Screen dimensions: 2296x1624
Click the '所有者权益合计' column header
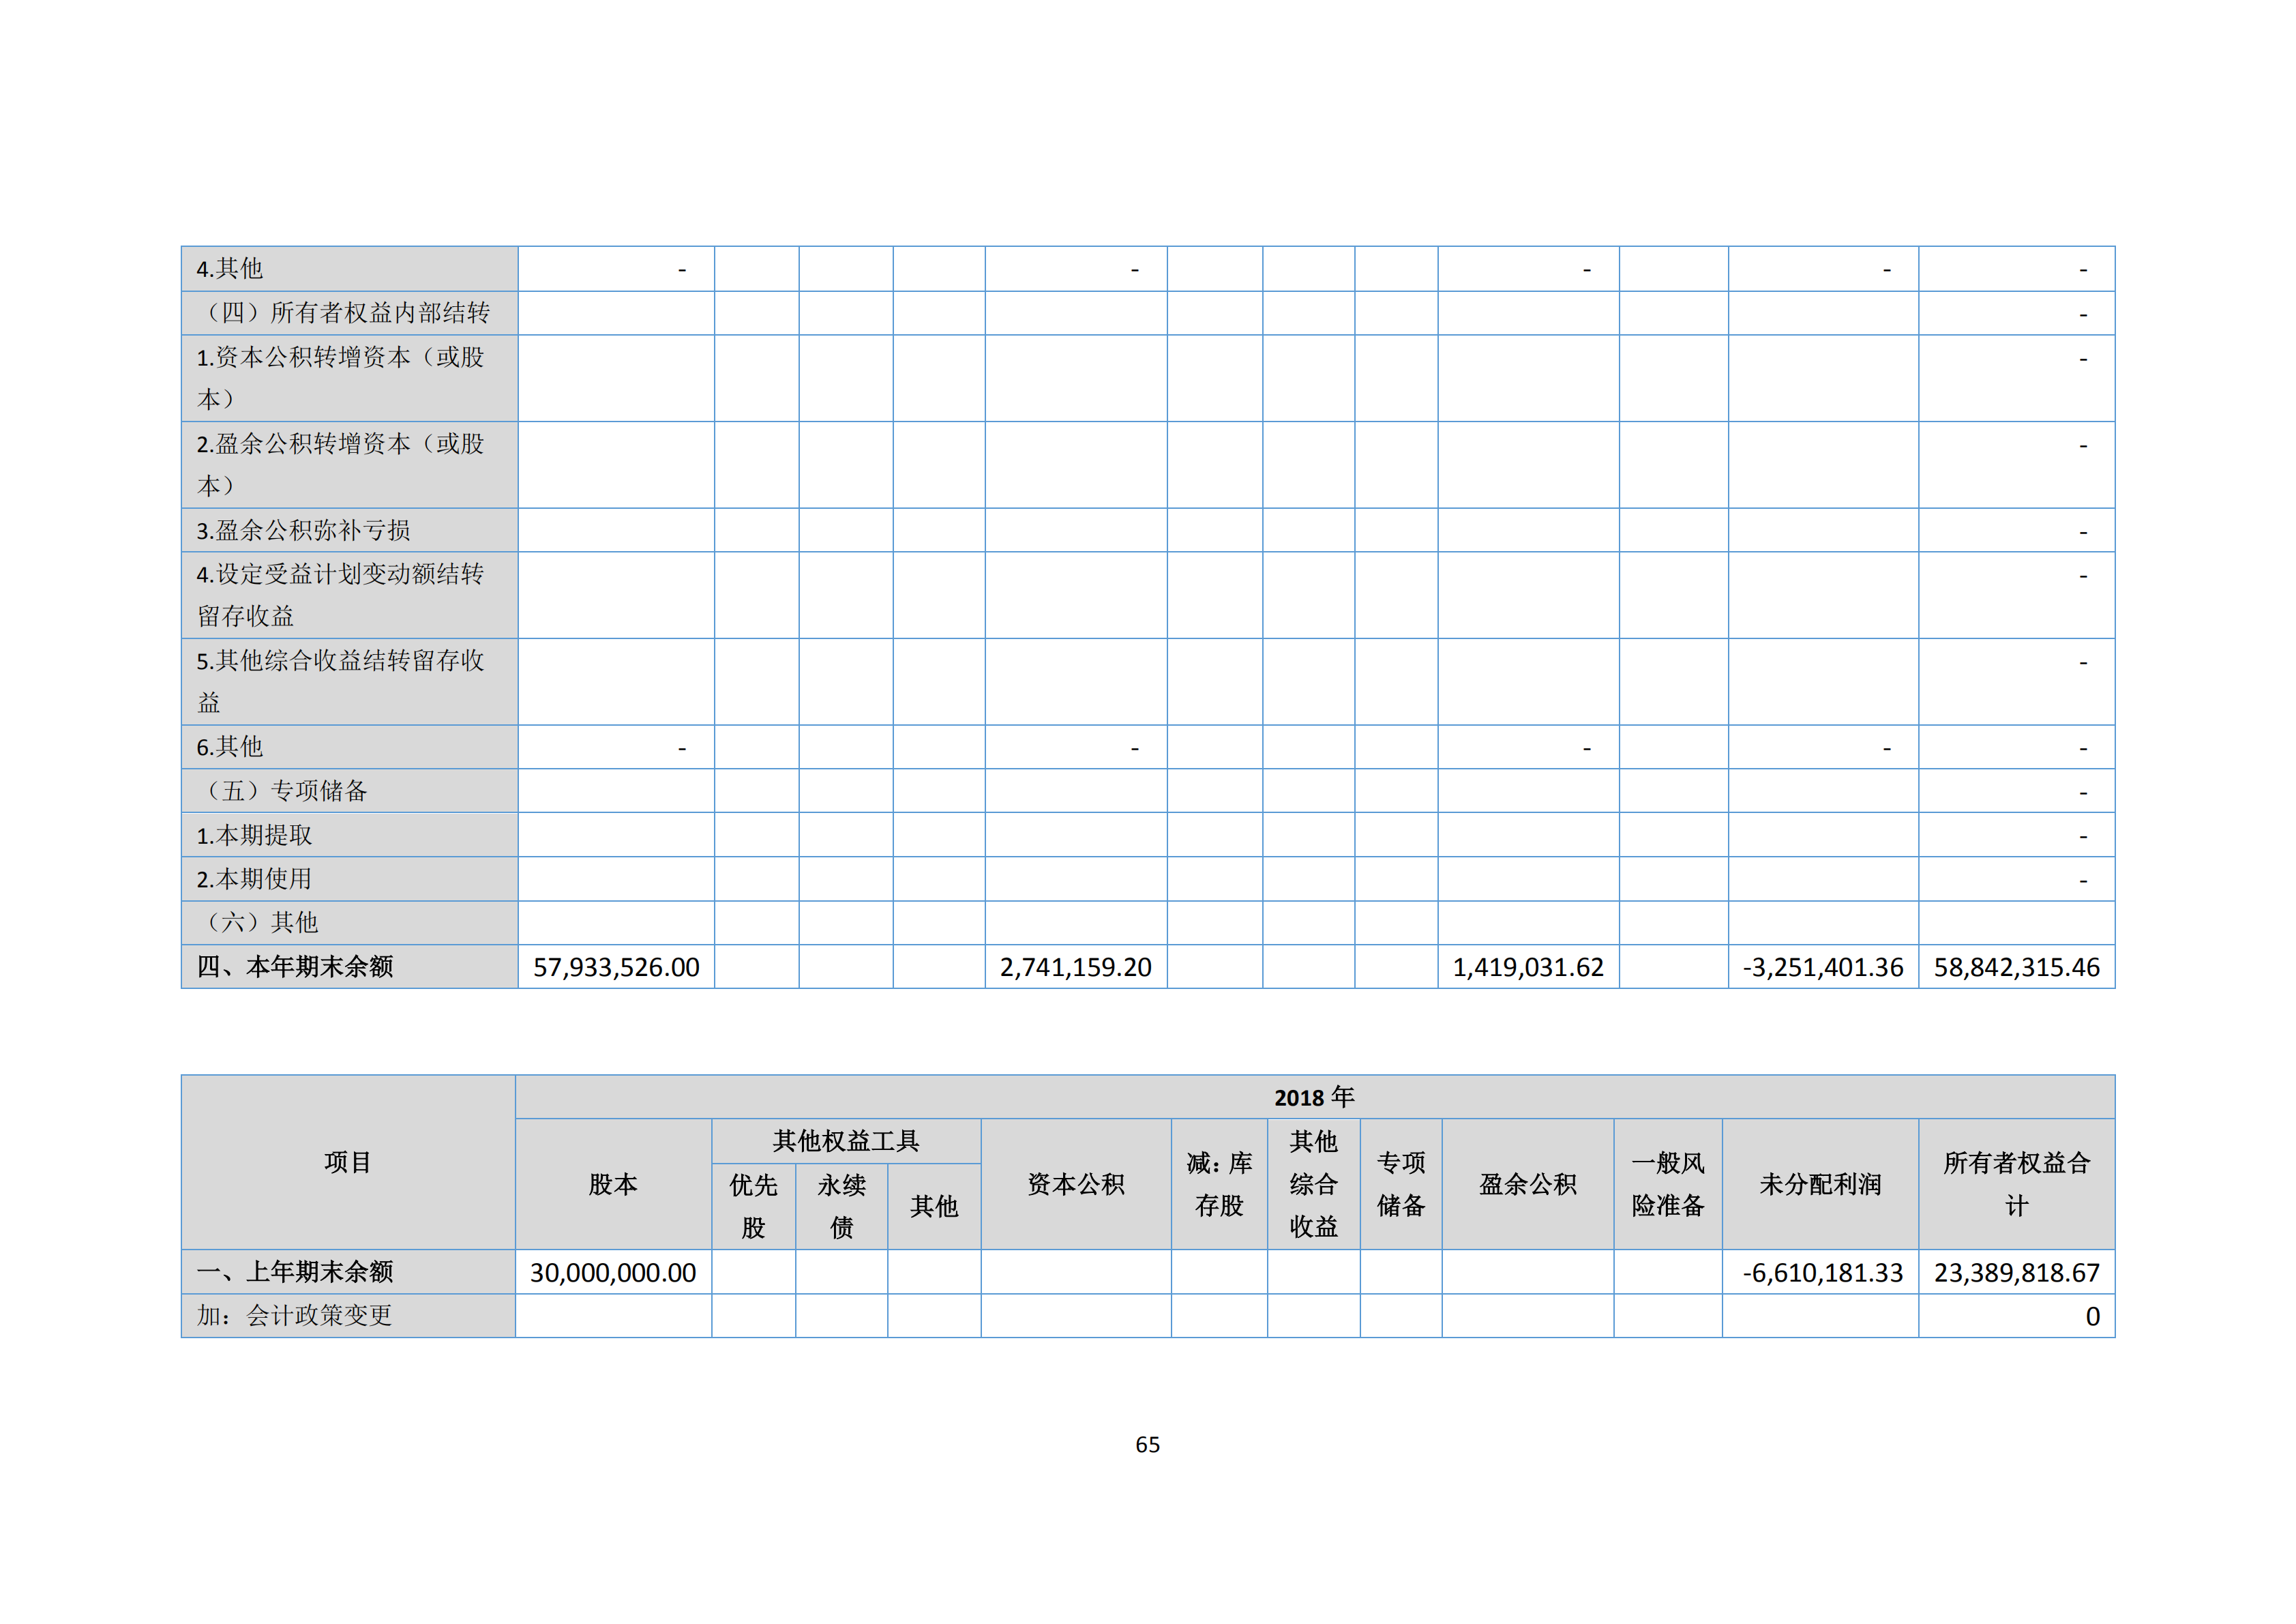(x=2017, y=1185)
